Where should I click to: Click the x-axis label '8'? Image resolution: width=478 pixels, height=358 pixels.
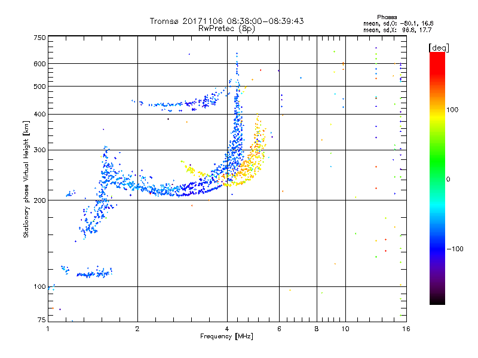point(317,329)
